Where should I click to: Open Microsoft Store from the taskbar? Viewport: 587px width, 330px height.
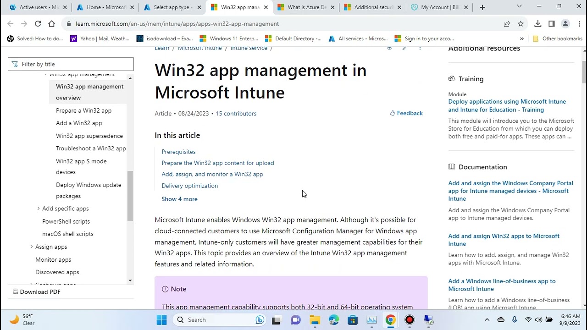(x=353, y=320)
